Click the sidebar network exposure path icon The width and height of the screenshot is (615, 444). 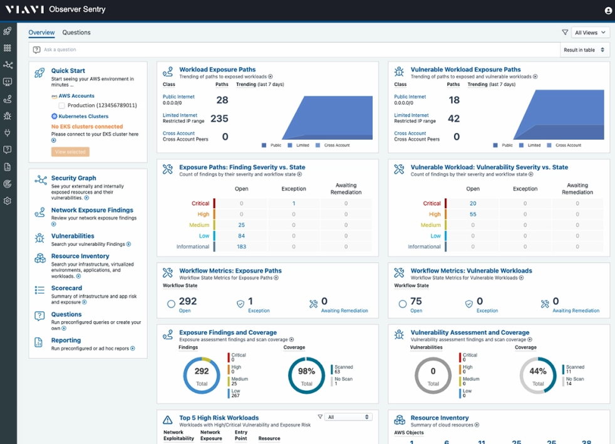click(8, 99)
